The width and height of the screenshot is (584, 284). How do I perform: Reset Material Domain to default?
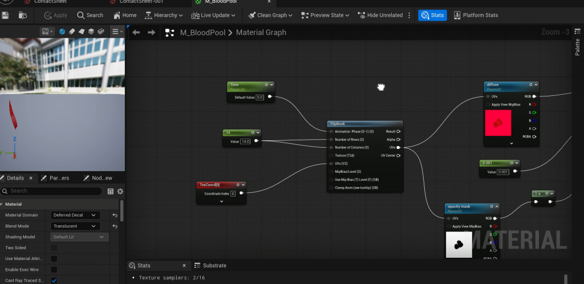click(x=115, y=215)
